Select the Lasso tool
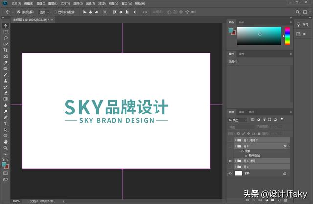The height and width of the screenshot is (204, 313). point(6,38)
